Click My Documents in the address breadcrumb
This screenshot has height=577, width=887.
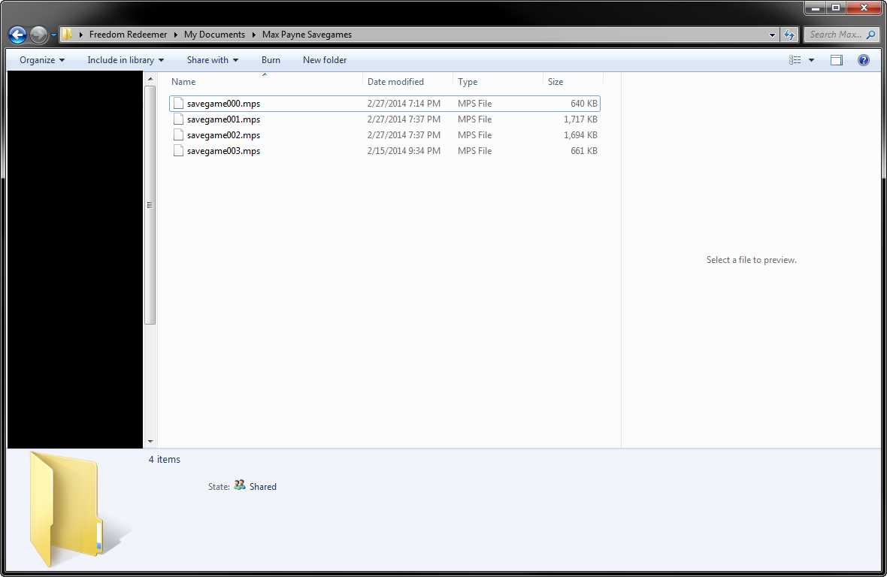click(x=214, y=35)
